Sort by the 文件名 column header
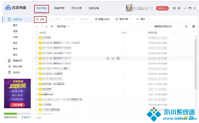This screenshot has width=199, height=123. [x=43, y=33]
